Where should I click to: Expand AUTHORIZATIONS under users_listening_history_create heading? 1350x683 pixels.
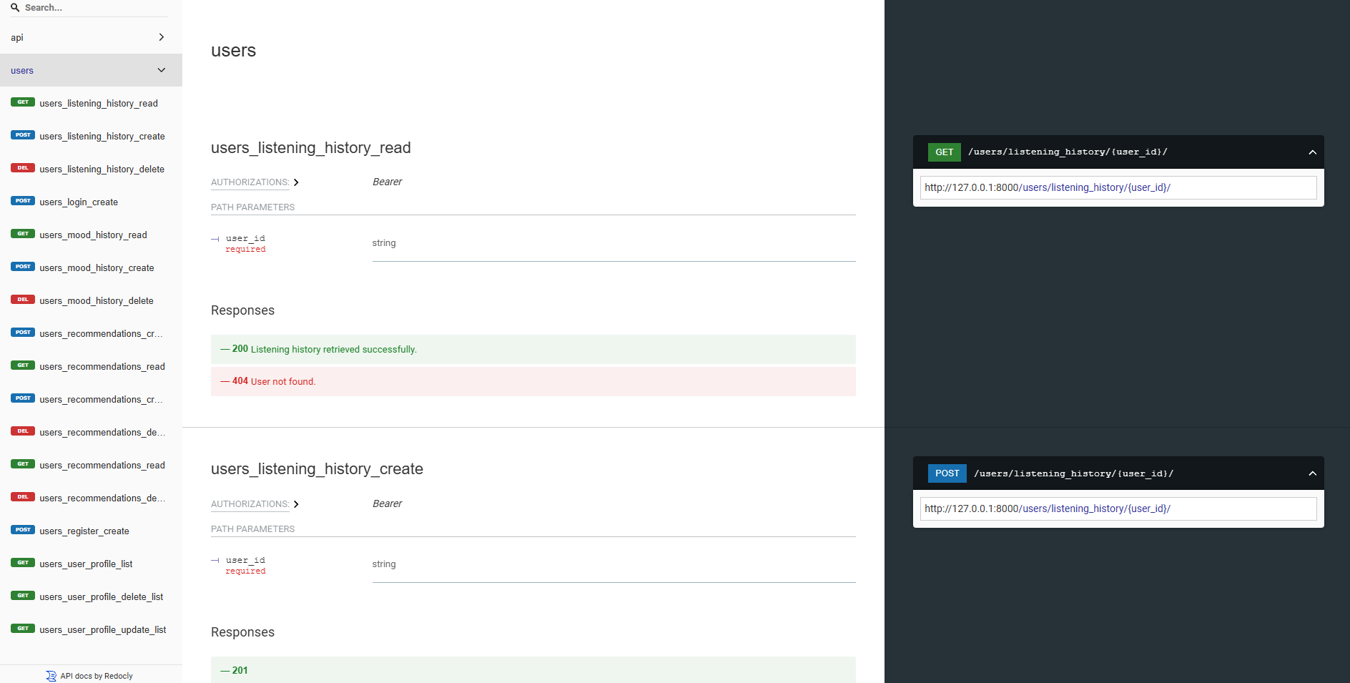[x=255, y=504]
